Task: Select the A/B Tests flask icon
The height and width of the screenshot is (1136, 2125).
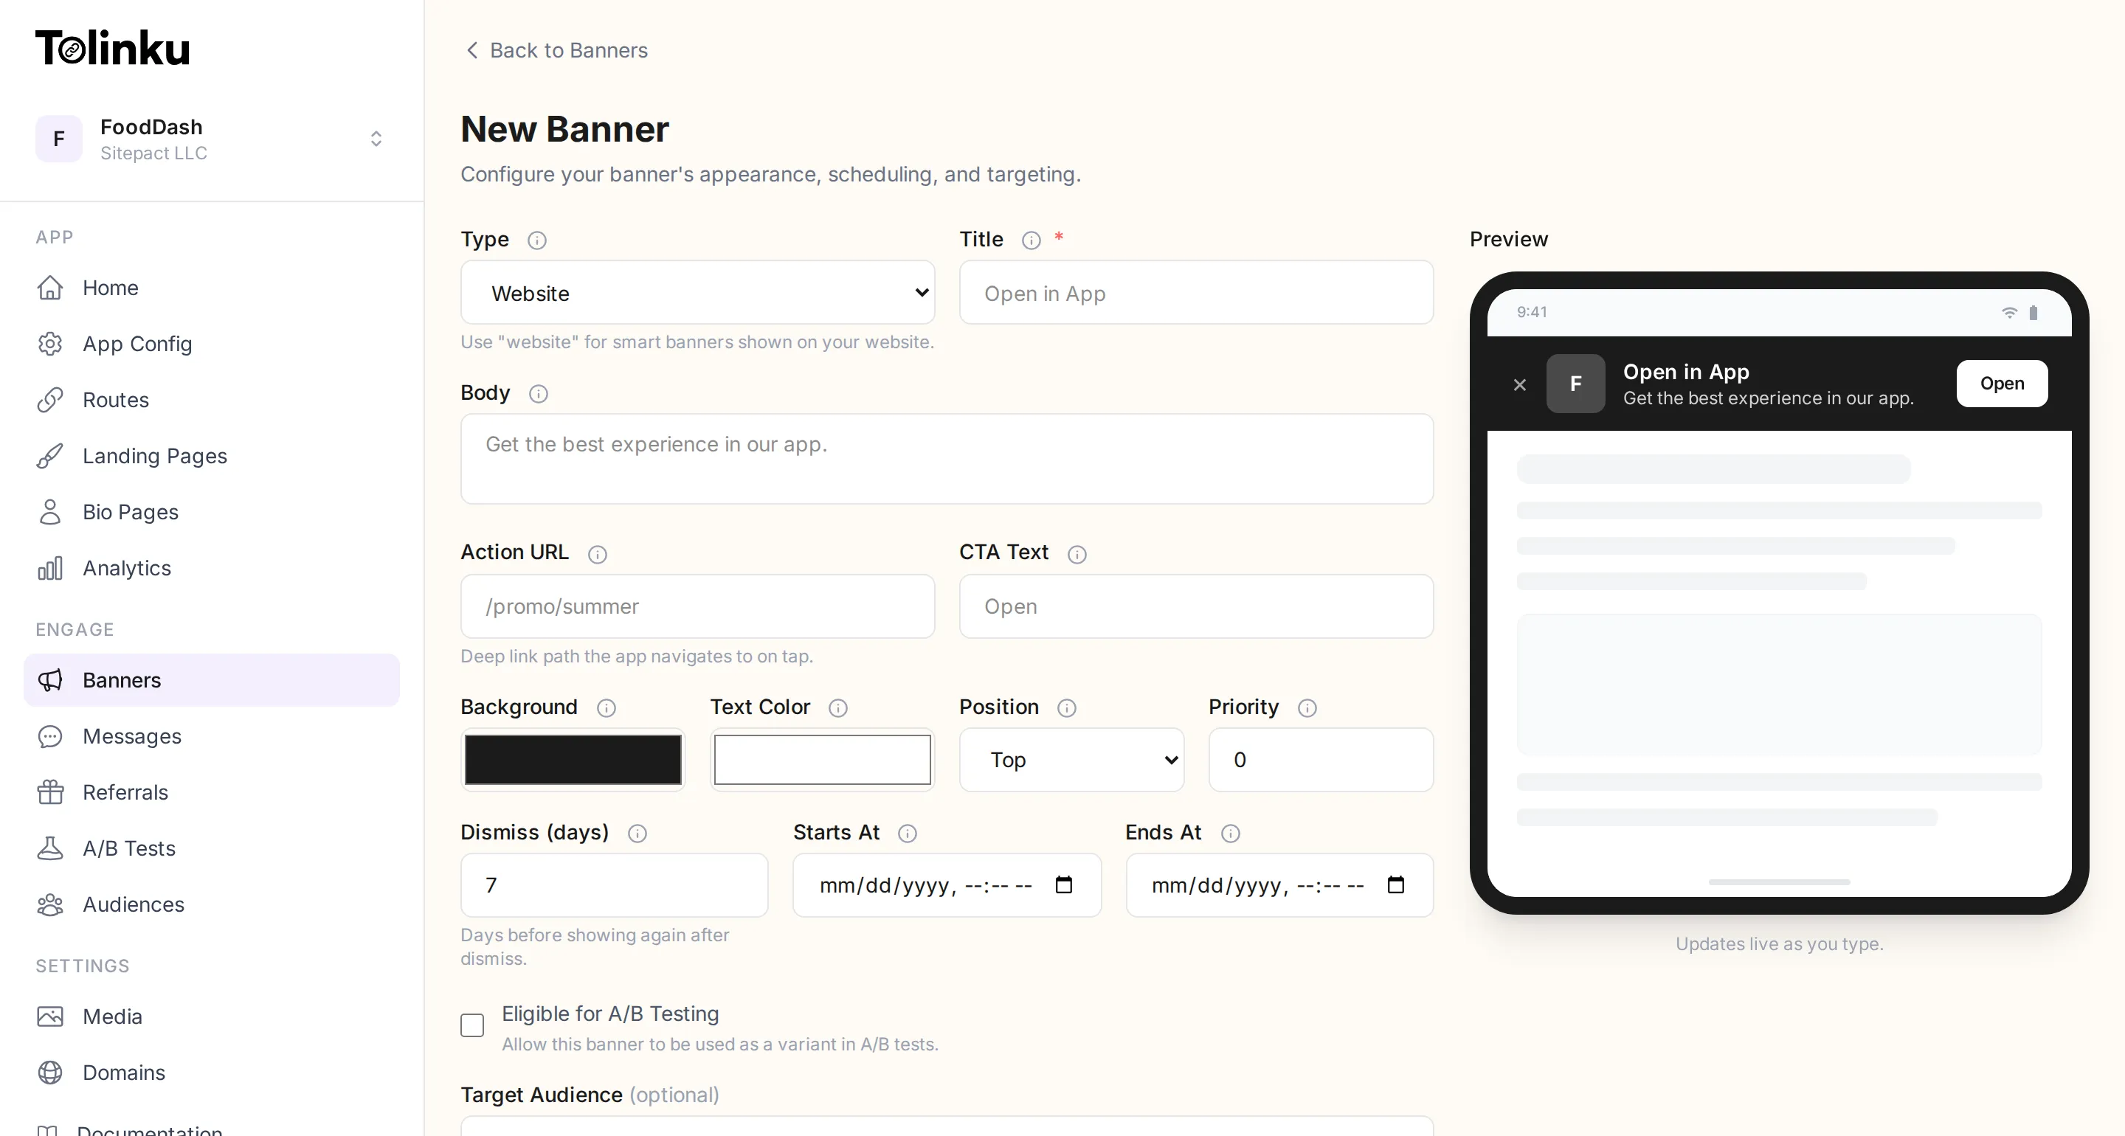Action: tap(50, 848)
